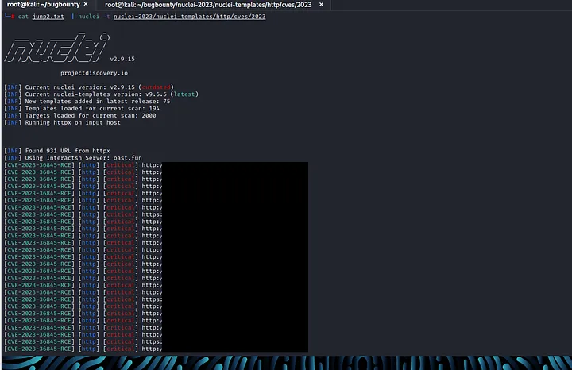
Task: Click the 'New templates added in latest release: 75' line
Action: 87,102
